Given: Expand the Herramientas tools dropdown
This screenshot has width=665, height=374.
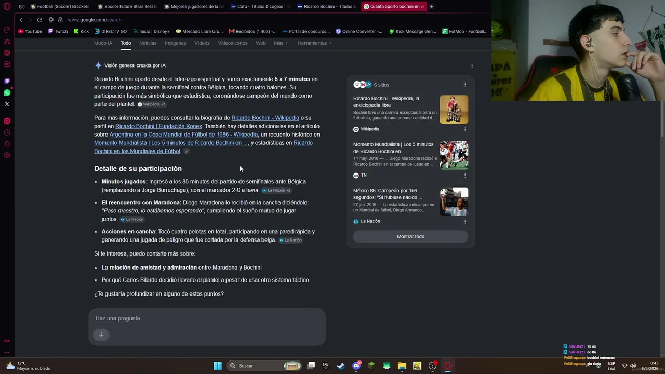Looking at the screenshot, I should coord(315,43).
